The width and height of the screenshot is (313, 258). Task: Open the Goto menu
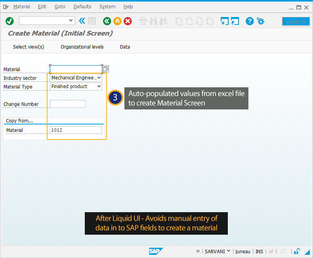coord(60,7)
